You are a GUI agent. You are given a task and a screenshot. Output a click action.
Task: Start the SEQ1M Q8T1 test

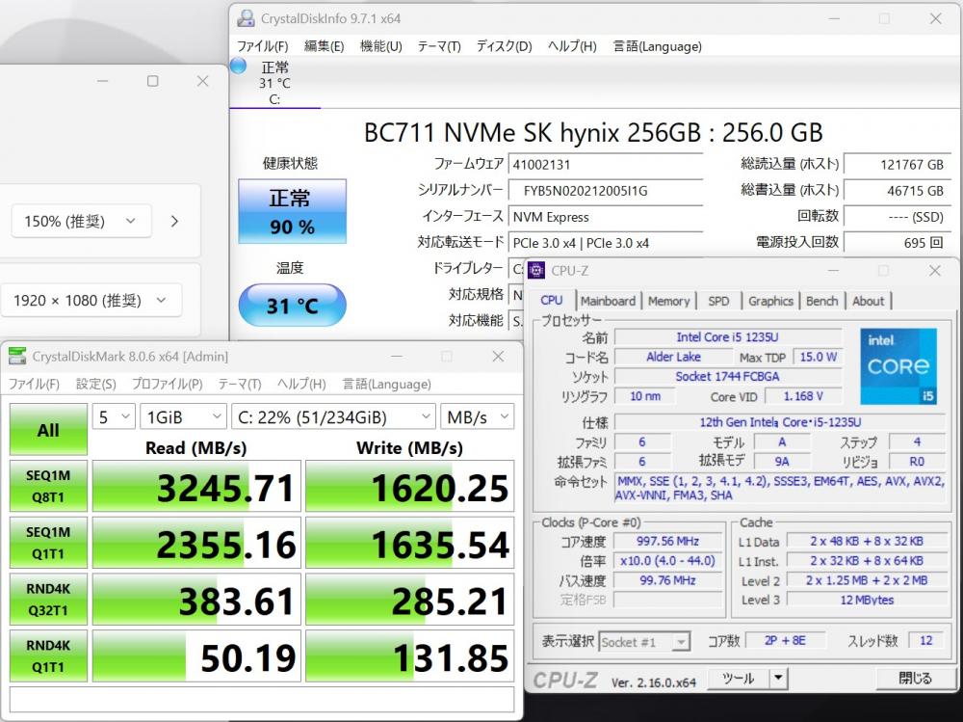point(48,487)
